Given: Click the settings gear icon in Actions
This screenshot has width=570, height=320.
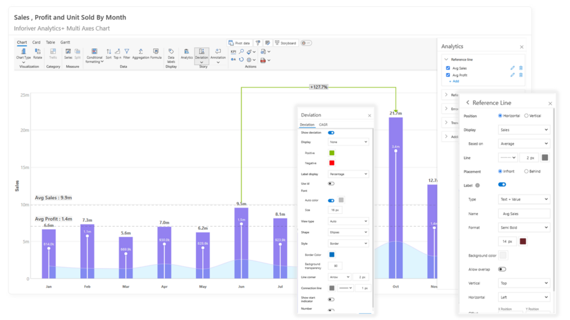Looking at the screenshot, I should click(x=249, y=60).
